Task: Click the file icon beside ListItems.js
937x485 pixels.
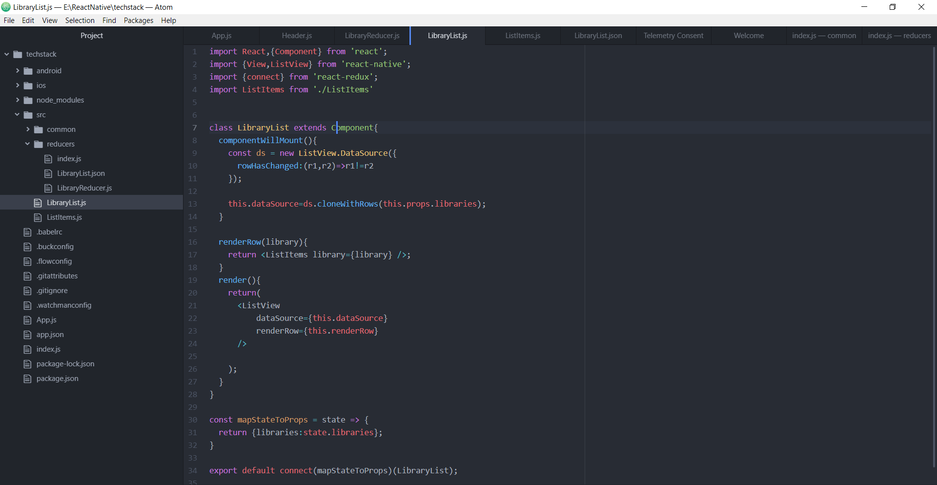Action: coord(38,217)
